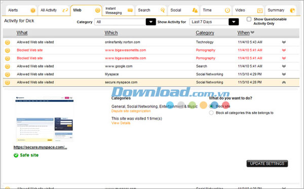304x189 pixels.
Task: Open the Social tab
Action: coord(183,10)
